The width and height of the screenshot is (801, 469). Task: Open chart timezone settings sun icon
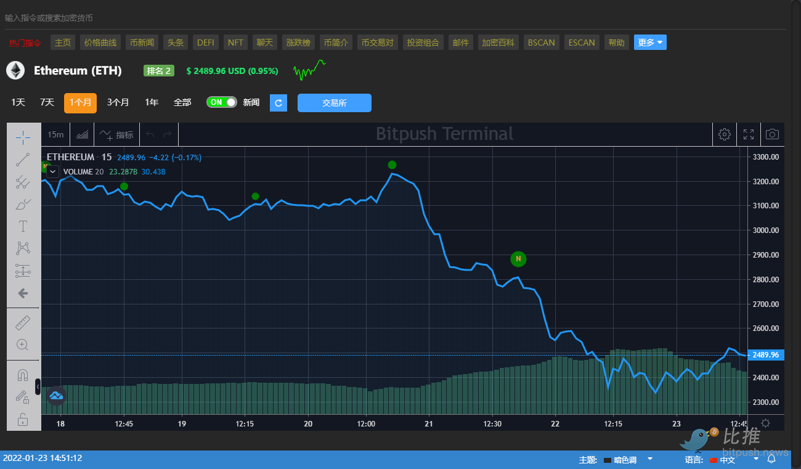coord(765,423)
